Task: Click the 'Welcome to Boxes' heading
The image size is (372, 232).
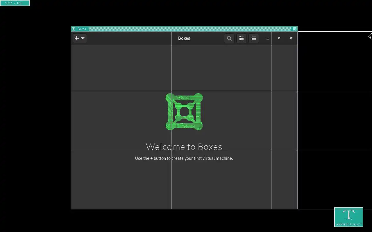Action: (184, 147)
